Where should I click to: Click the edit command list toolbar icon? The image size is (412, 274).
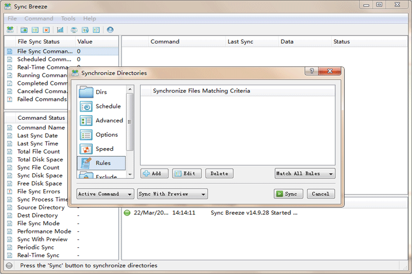(x=35, y=30)
